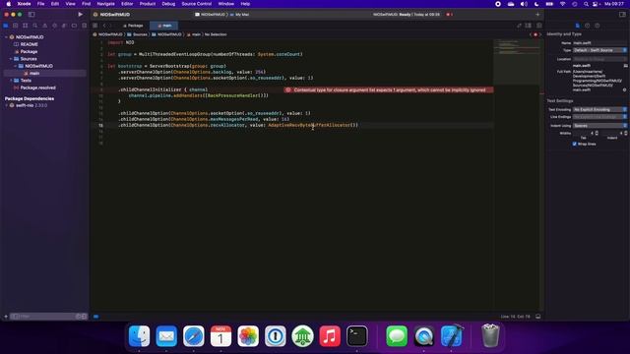Image resolution: width=630 pixels, height=354 pixels.
Task: Run the project with the play button
Action: (81, 14)
